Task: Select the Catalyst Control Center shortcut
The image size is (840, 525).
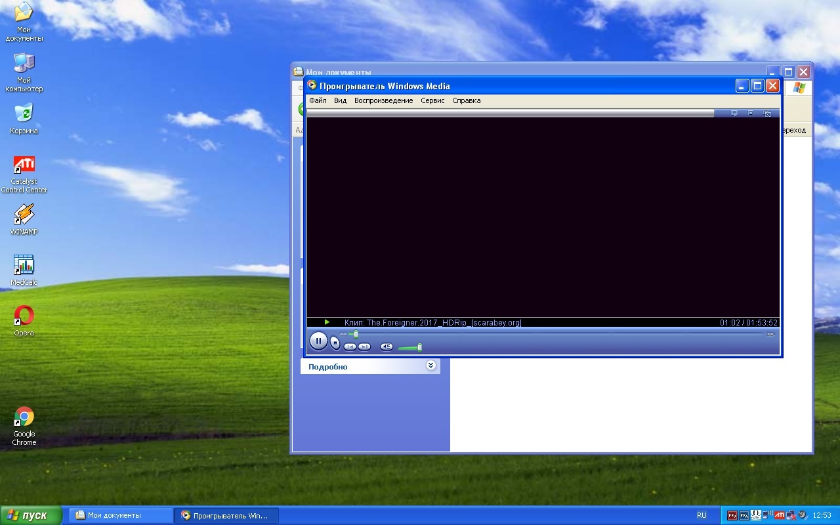Action: coord(24,175)
